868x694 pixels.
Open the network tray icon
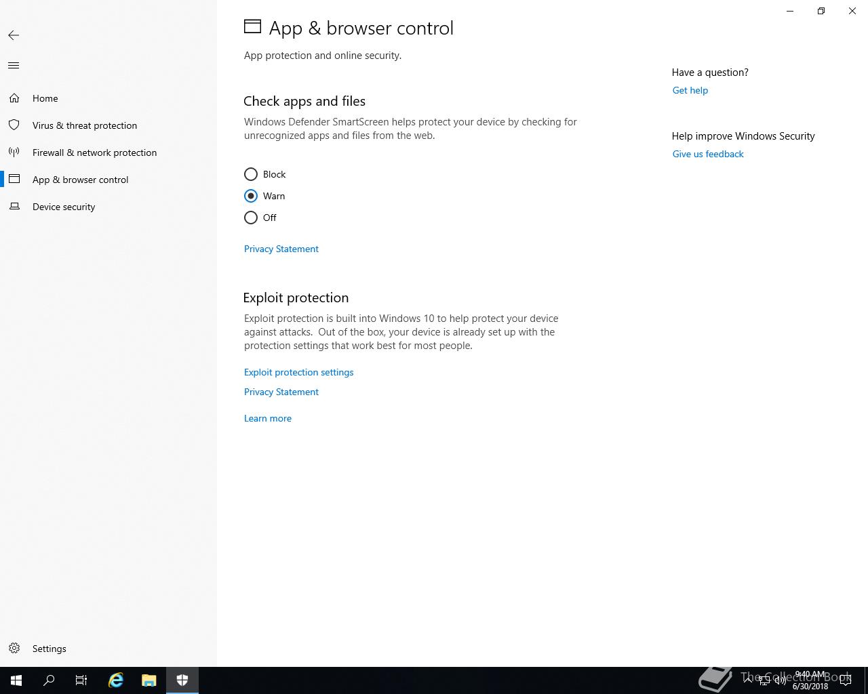click(x=764, y=680)
